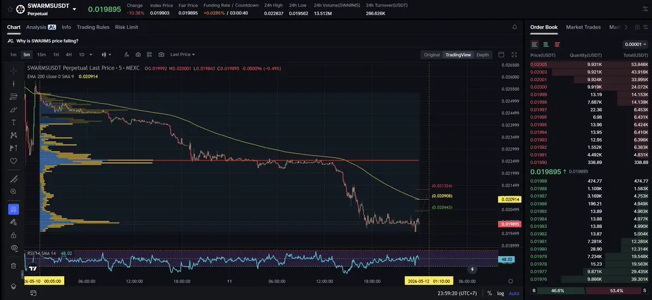652x300 pixels.
Task: Add SWARMSUSDT to favorites with the star
Action: pyautogui.click(x=10, y=9)
